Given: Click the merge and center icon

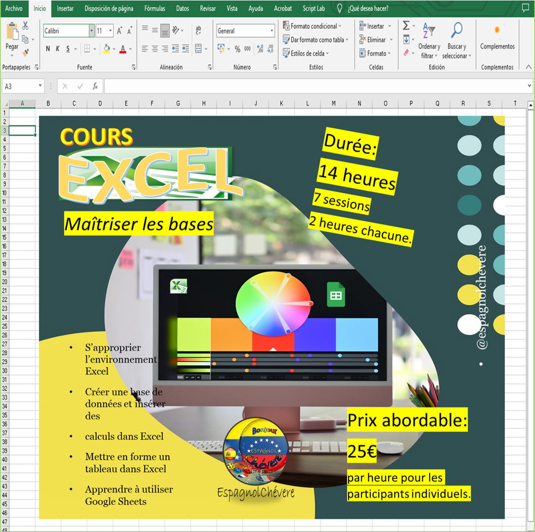Looking at the screenshot, I should (x=198, y=49).
